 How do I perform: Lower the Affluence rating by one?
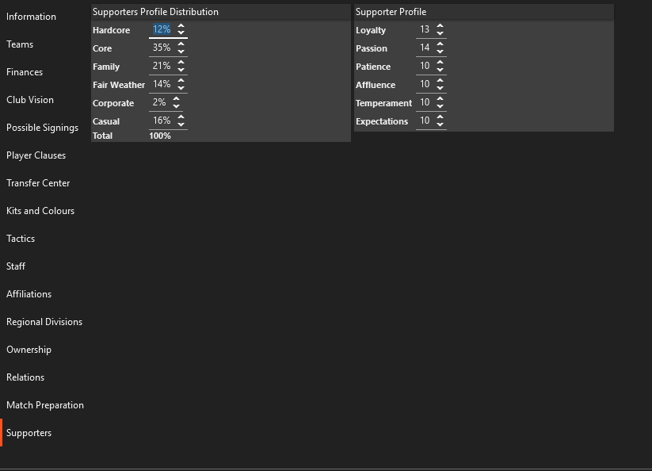tap(440, 88)
